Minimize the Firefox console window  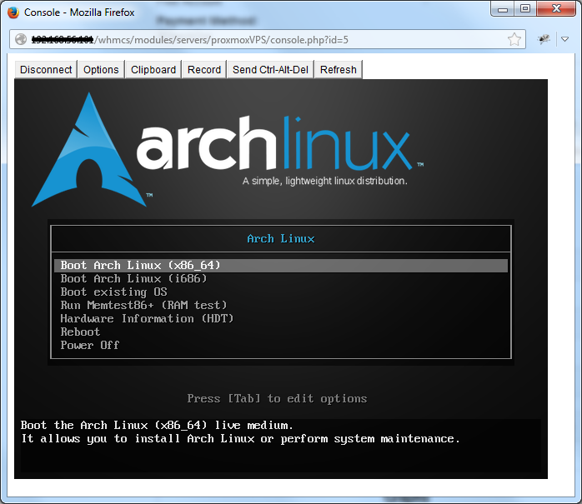tap(503, 8)
